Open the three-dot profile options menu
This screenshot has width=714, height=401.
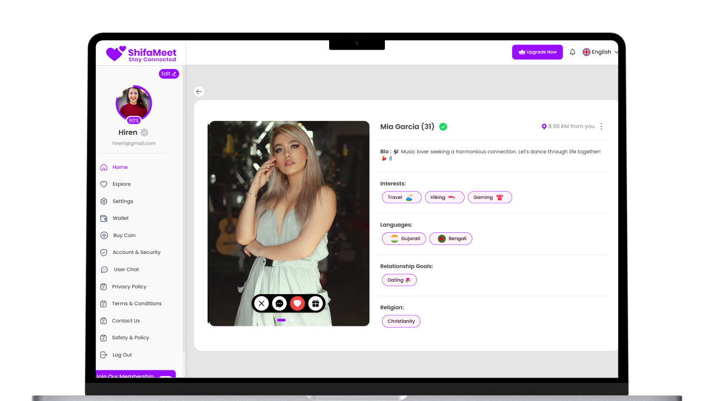[601, 126]
